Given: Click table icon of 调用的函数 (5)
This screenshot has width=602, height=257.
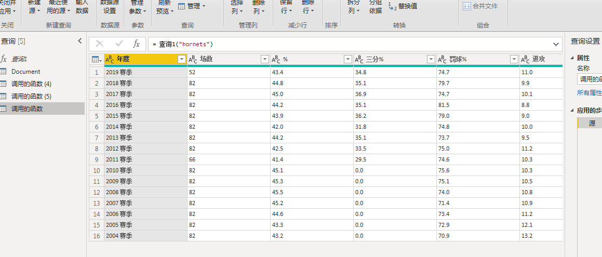Looking at the screenshot, I should [4, 96].
